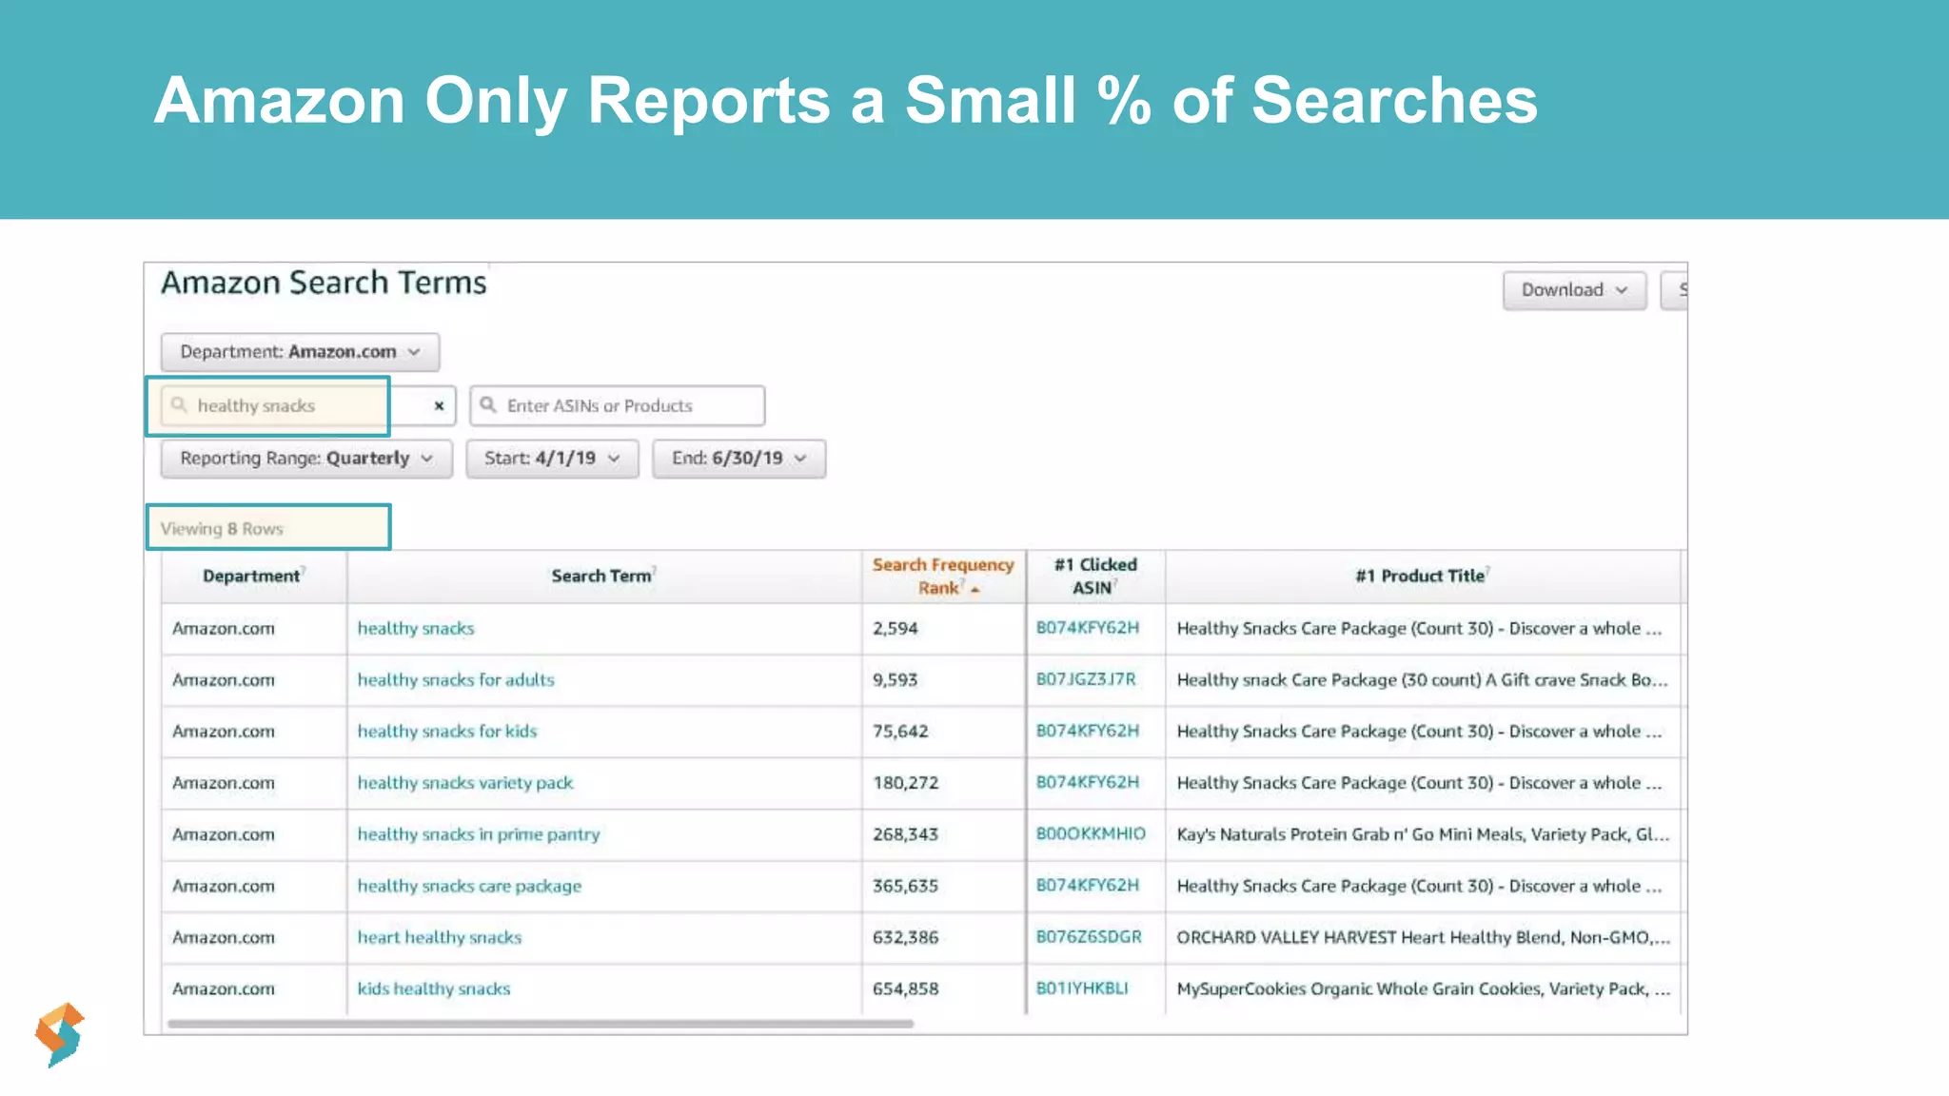Open ASIN B00OKKMHIO link

1091,833
